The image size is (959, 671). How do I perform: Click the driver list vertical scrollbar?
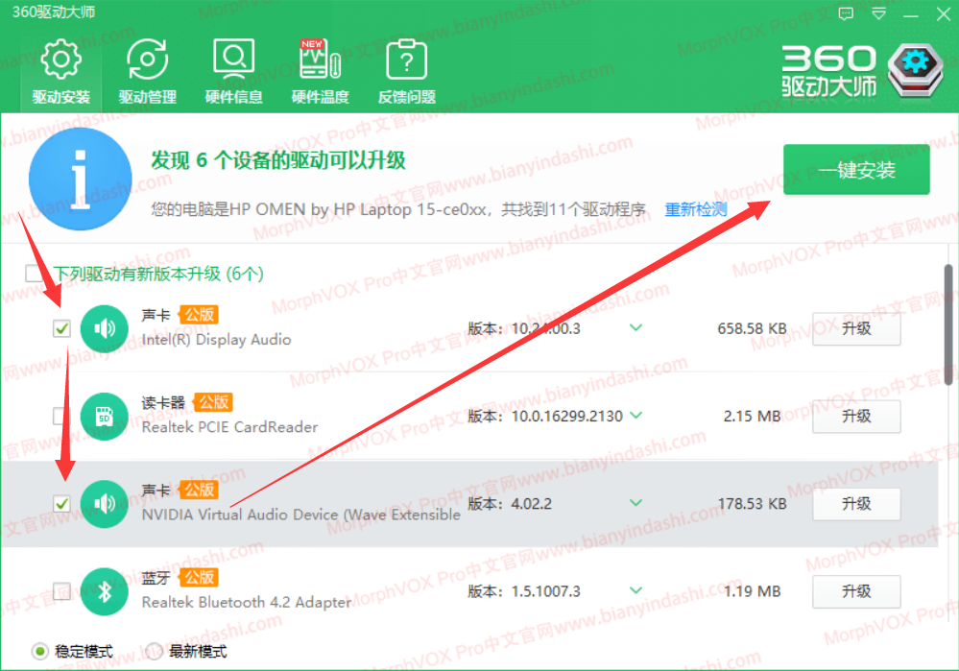pyautogui.click(x=948, y=324)
